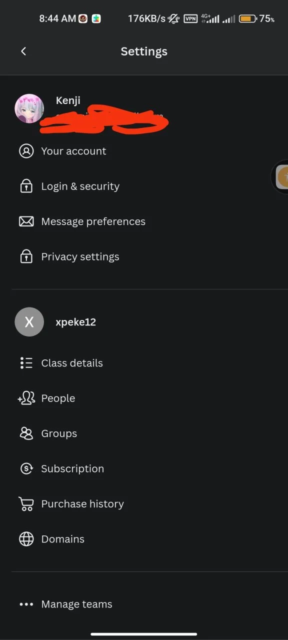Tap the Domains globe icon
Viewport: 288px width, 640px height.
tap(26, 539)
